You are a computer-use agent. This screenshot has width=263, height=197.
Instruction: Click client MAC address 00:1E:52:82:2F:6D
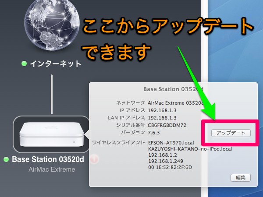coord(170,167)
